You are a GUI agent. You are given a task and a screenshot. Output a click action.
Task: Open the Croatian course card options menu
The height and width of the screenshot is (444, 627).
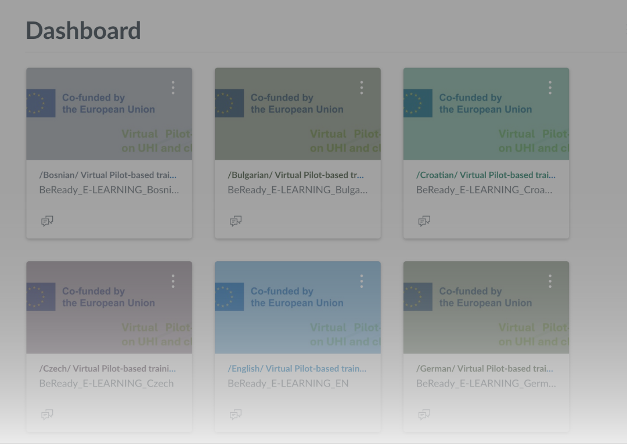pos(550,88)
